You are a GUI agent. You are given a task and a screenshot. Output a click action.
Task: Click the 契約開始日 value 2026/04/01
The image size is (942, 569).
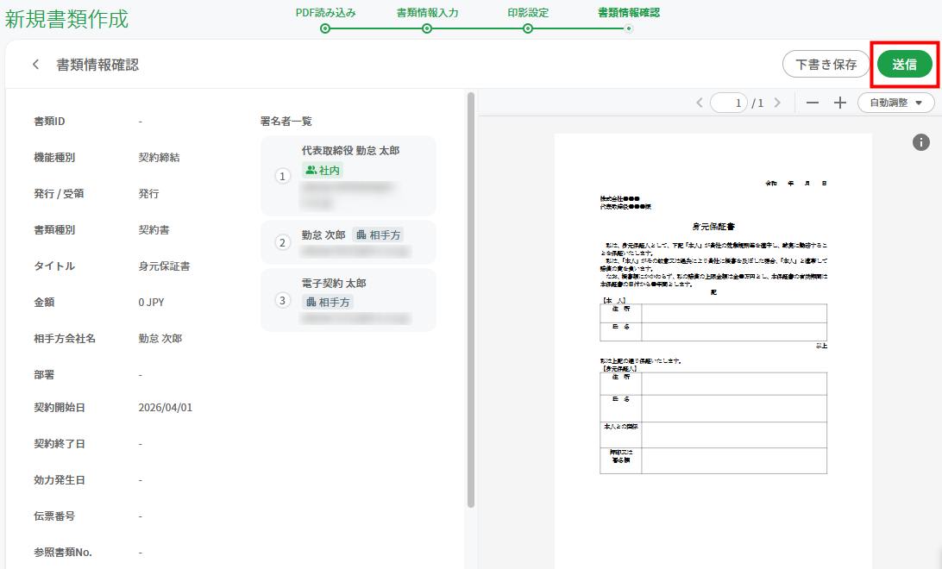[166, 408]
